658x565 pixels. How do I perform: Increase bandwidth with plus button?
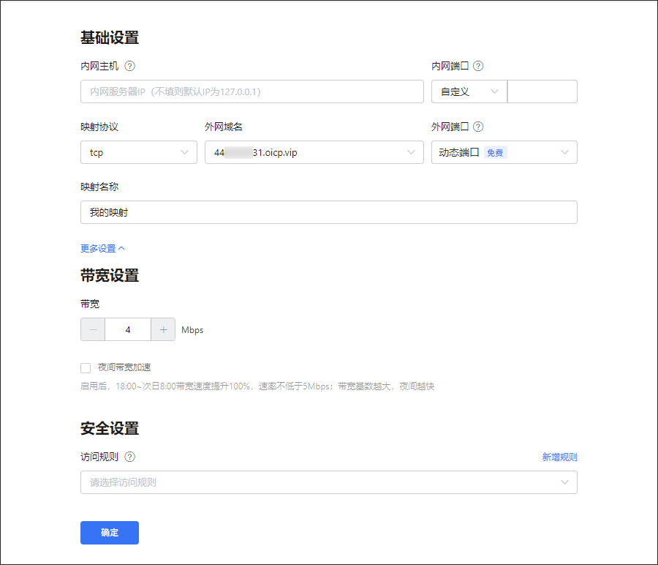tap(163, 329)
